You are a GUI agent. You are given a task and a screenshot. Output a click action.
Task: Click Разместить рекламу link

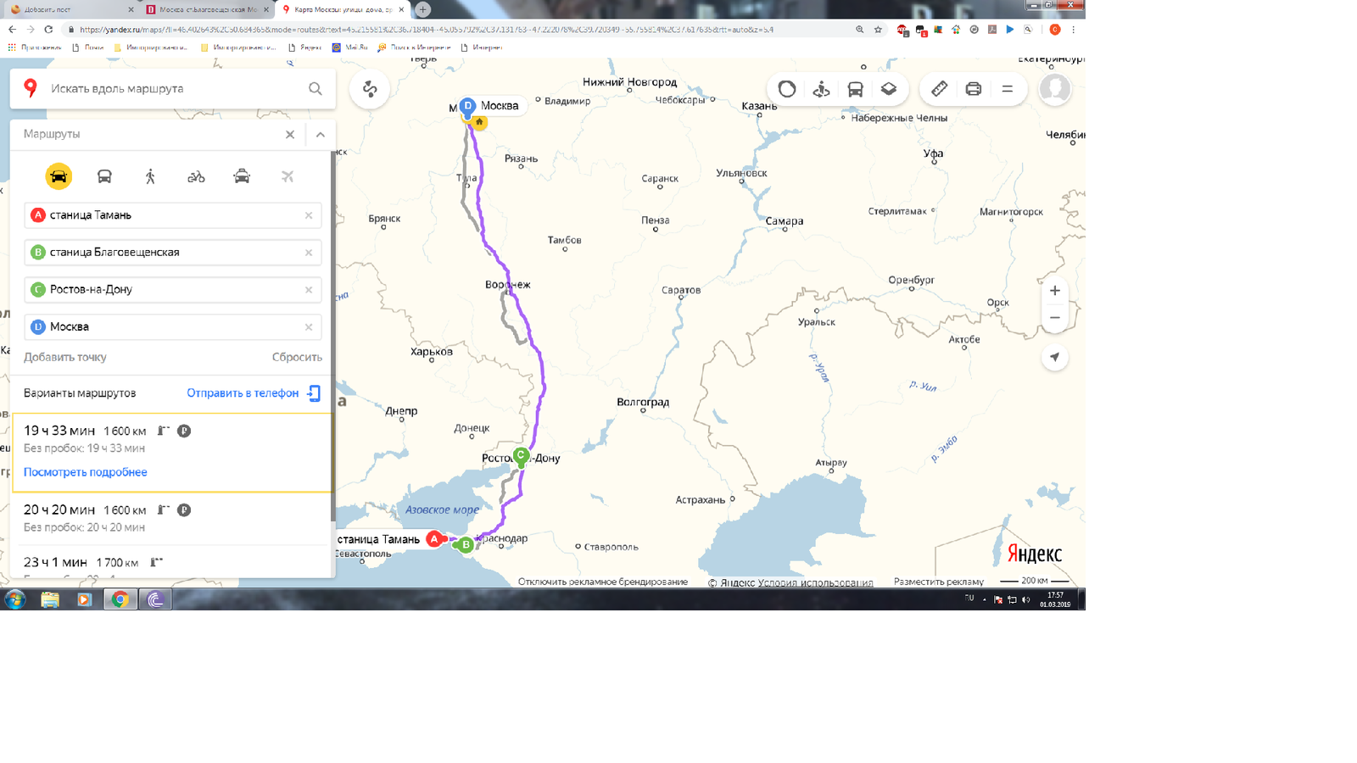coord(939,582)
